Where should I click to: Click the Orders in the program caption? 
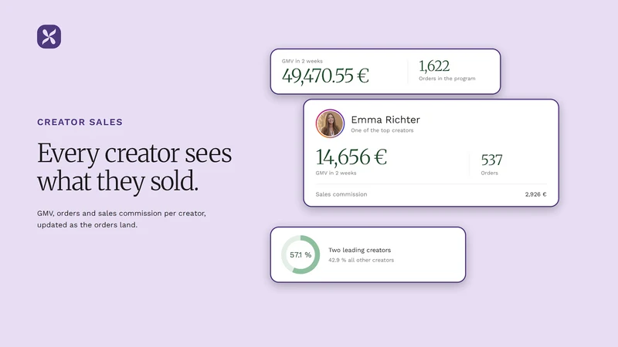447,79
